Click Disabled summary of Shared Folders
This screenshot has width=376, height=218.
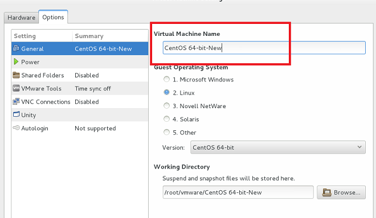[87, 75]
